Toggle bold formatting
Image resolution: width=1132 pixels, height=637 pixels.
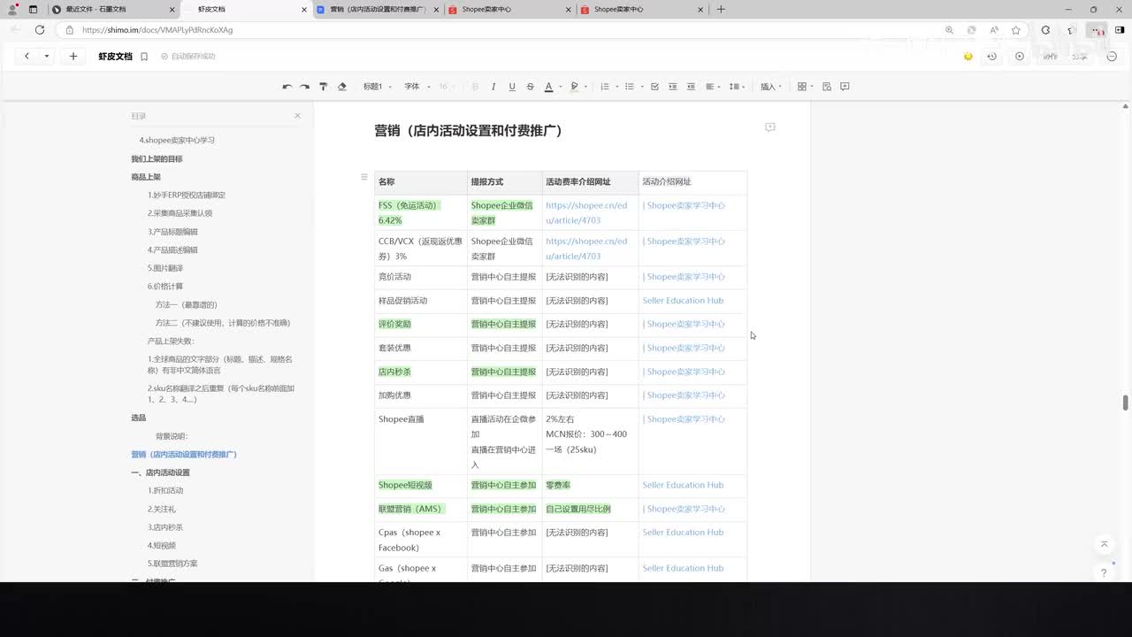point(475,87)
